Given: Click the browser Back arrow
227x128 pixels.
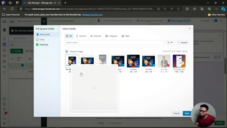Looking at the screenshot, I should click(5, 9).
